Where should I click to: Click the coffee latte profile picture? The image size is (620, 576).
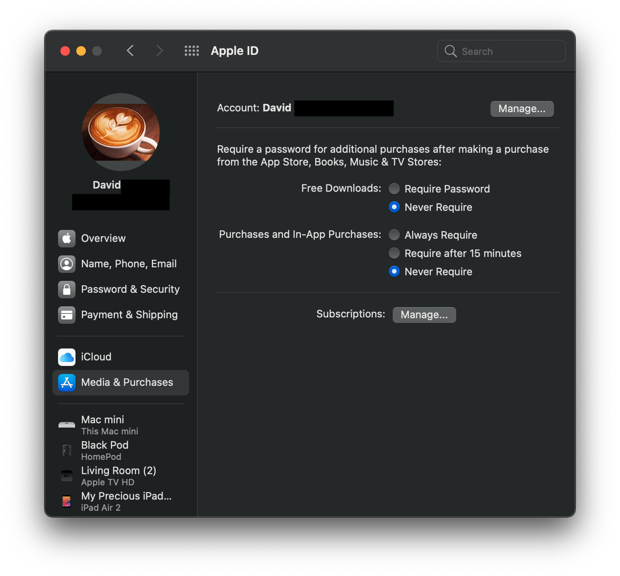[121, 132]
